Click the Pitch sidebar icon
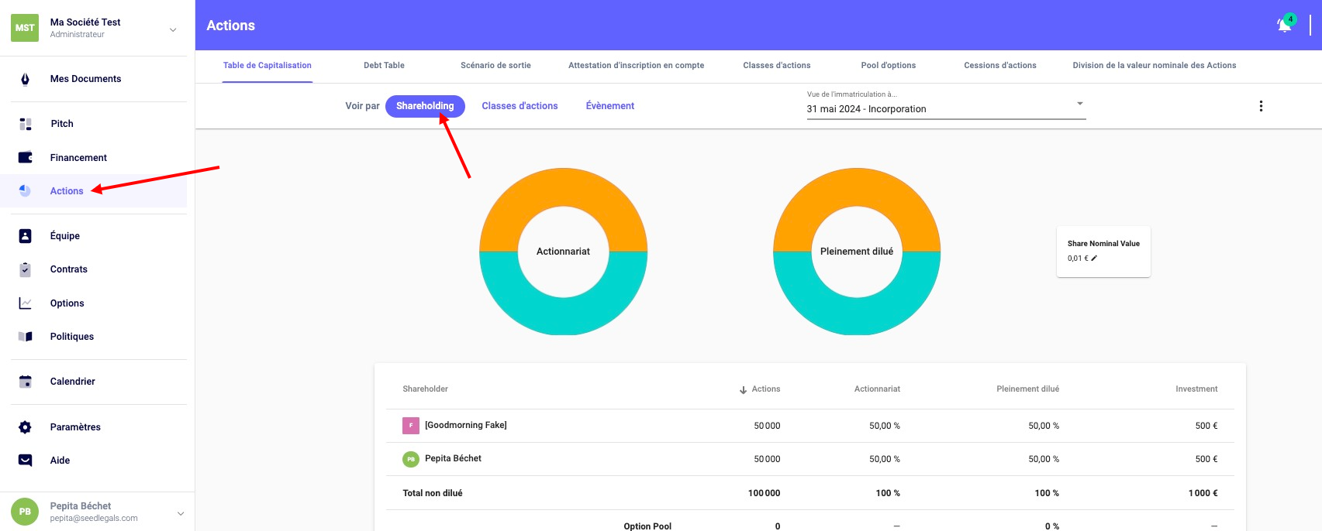The width and height of the screenshot is (1322, 531). pos(25,124)
